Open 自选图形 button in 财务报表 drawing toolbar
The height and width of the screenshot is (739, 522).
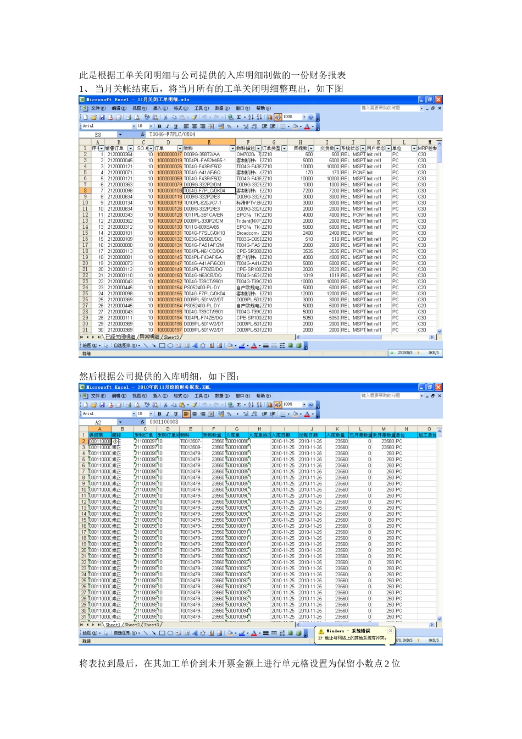pyautogui.click(x=126, y=633)
